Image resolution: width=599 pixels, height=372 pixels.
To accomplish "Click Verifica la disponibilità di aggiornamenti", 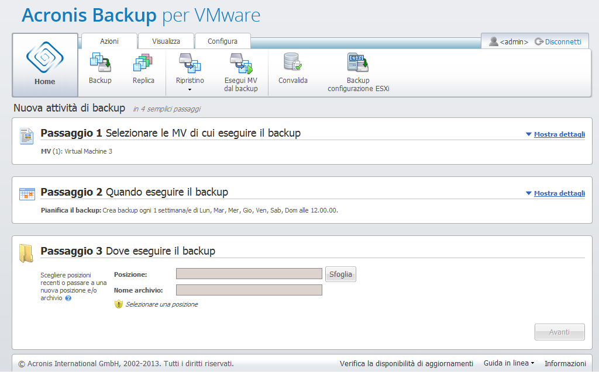I will coord(407,364).
